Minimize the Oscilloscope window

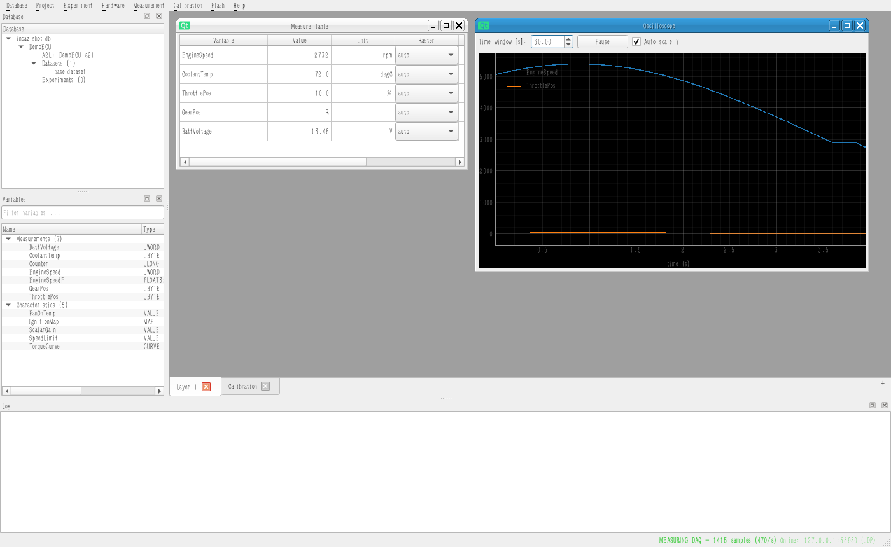point(834,26)
